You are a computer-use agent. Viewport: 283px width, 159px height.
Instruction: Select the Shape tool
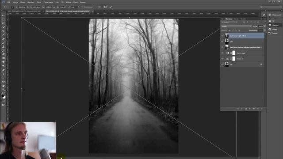pyautogui.click(x=3, y=82)
